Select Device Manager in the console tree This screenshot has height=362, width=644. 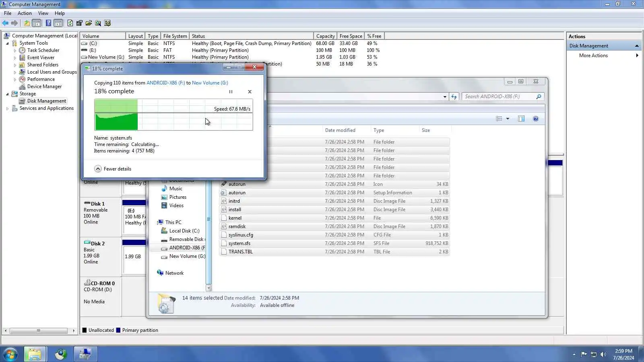44,86
